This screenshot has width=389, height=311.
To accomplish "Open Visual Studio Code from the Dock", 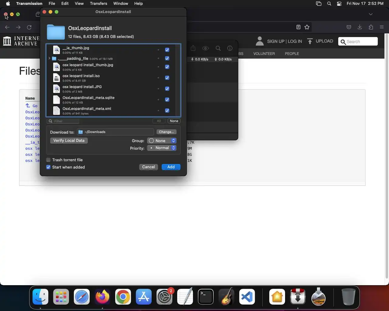I will tap(247, 297).
